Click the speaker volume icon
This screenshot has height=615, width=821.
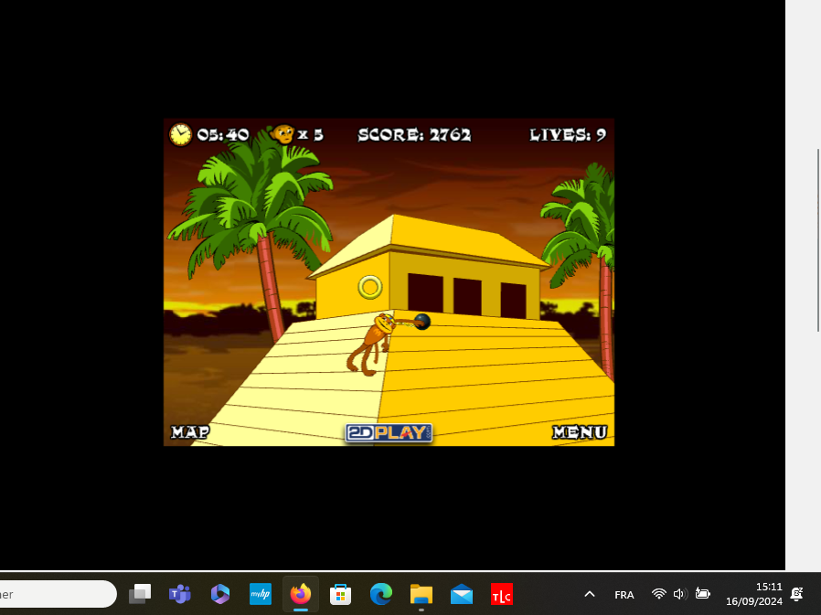click(x=679, y=594)
